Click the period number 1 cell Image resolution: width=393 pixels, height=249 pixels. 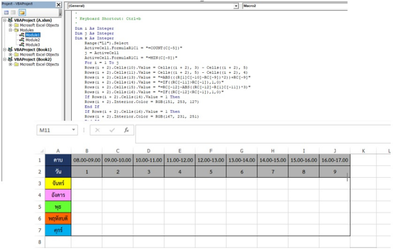click(x=87, y=172)
